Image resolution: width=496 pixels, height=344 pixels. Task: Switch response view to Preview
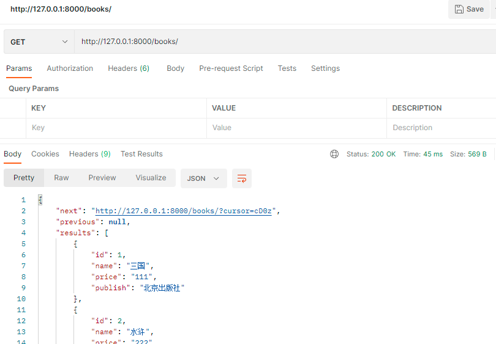click(102, 178)
